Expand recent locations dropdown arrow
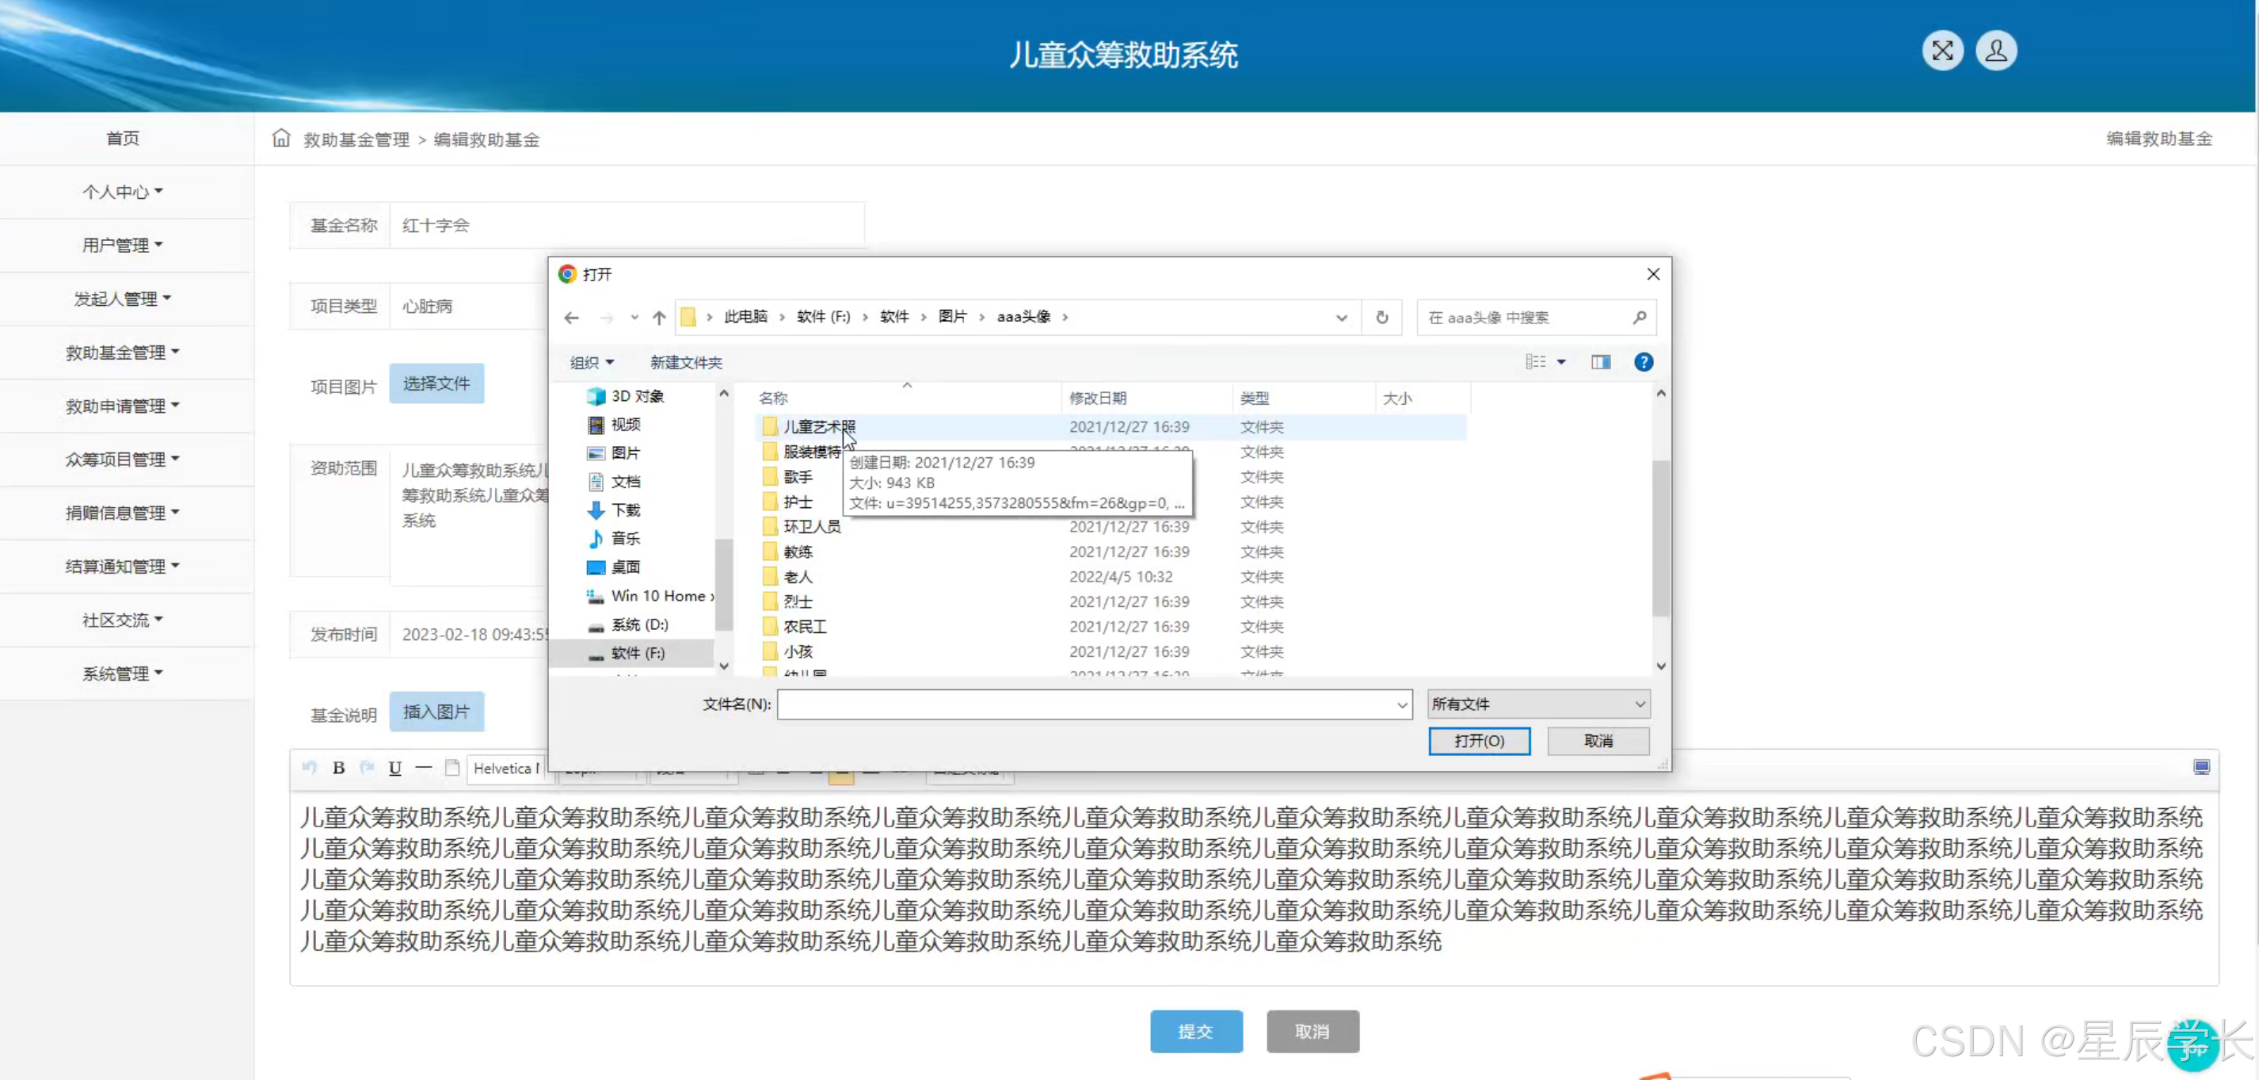 (x=634, y=318)
